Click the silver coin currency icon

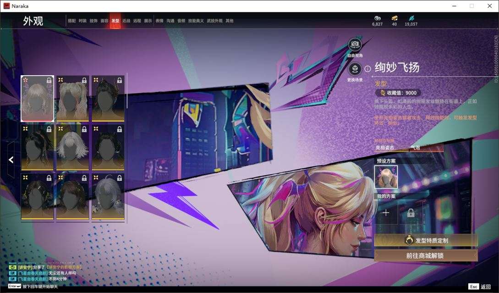point(378,18)
